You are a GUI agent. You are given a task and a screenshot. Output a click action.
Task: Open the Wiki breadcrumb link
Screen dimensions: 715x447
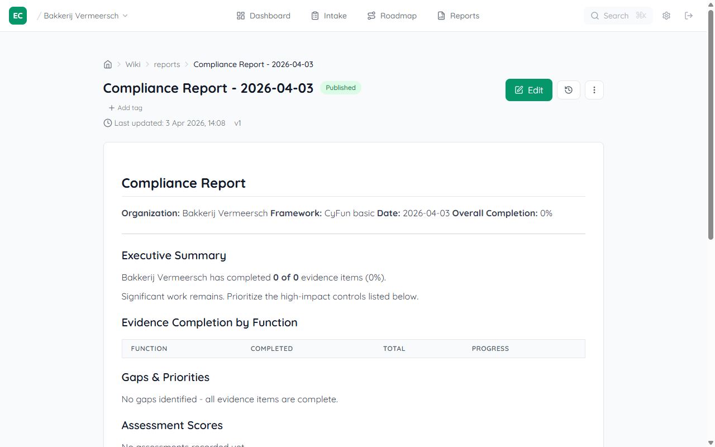[132, 64]
